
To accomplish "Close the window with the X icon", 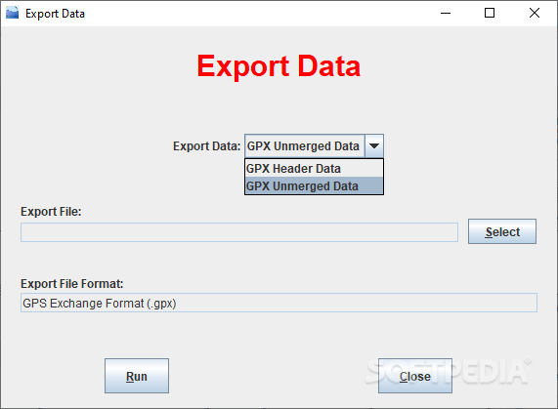I will (x=535, y=13).
